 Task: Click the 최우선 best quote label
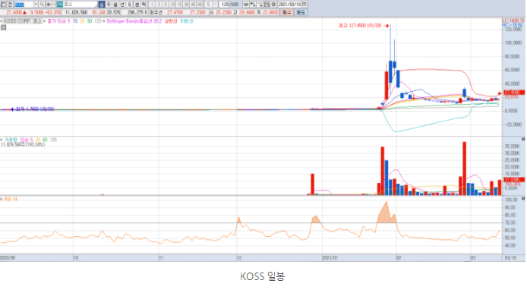(x=156, y=12)
